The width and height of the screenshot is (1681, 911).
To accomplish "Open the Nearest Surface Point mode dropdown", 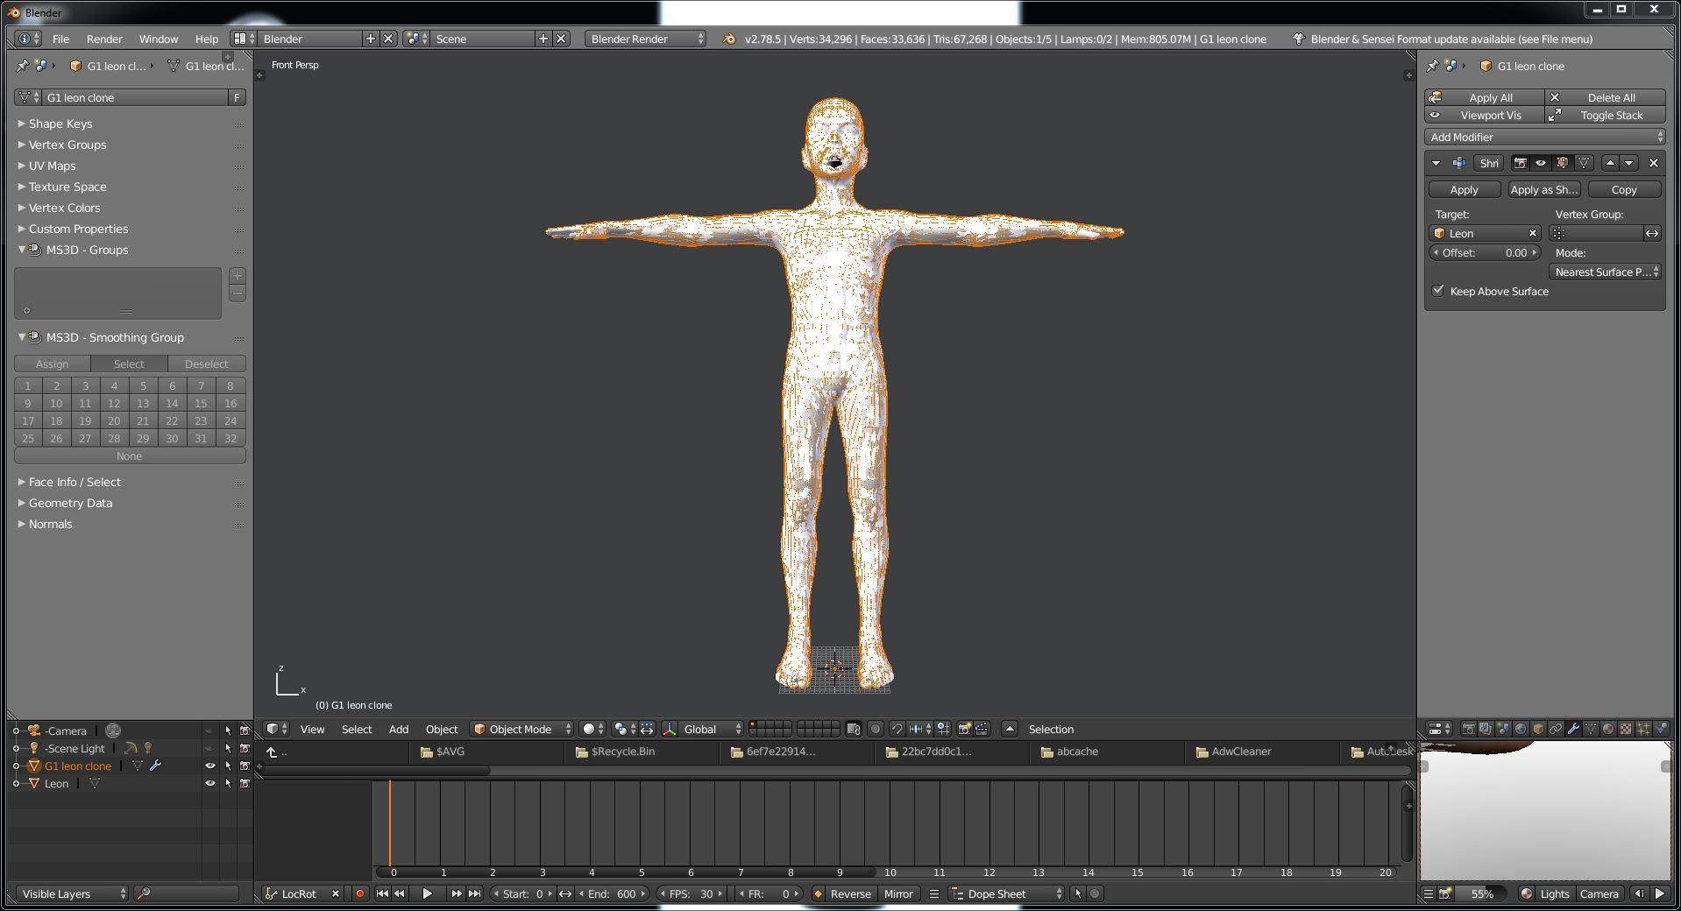I will 1605,272.
